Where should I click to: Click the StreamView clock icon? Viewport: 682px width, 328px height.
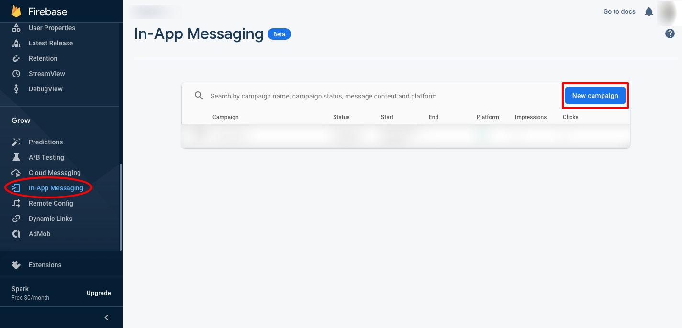16,74
